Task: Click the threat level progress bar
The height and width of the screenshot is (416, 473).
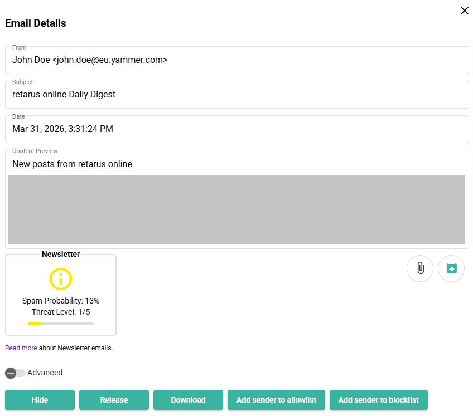Action: tap(61, 323)
